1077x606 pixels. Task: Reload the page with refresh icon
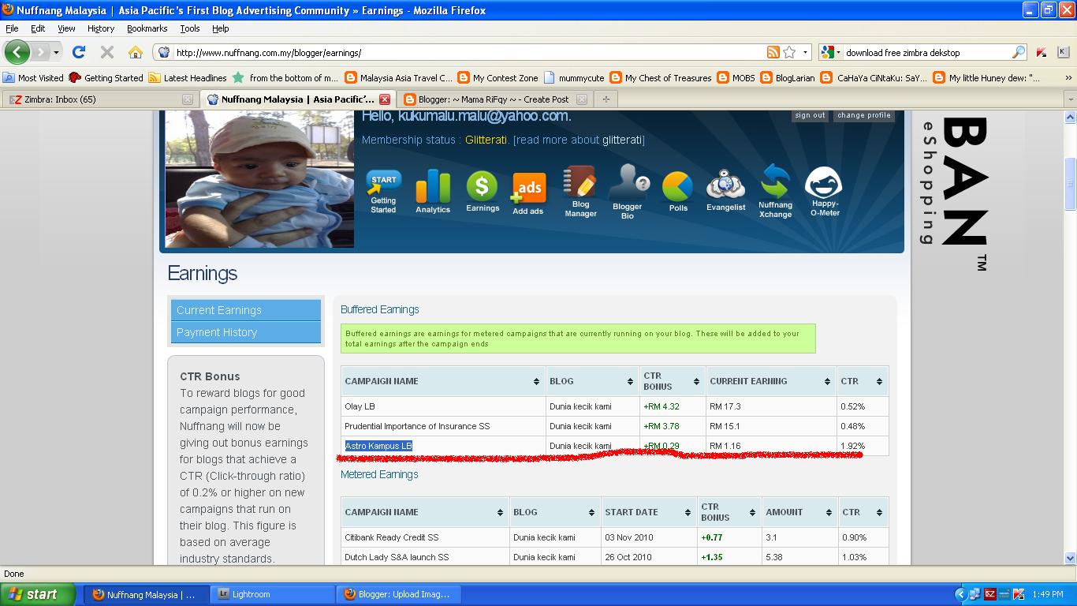point(79,52)
